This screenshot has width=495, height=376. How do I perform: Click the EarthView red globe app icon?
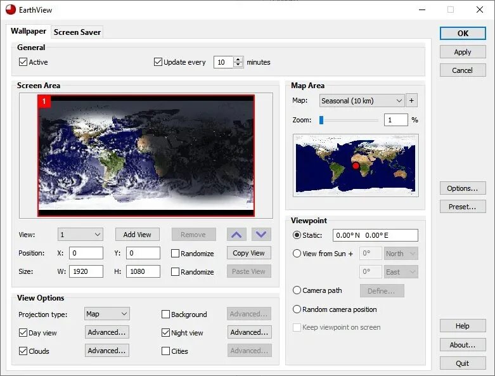pos(10,10)
